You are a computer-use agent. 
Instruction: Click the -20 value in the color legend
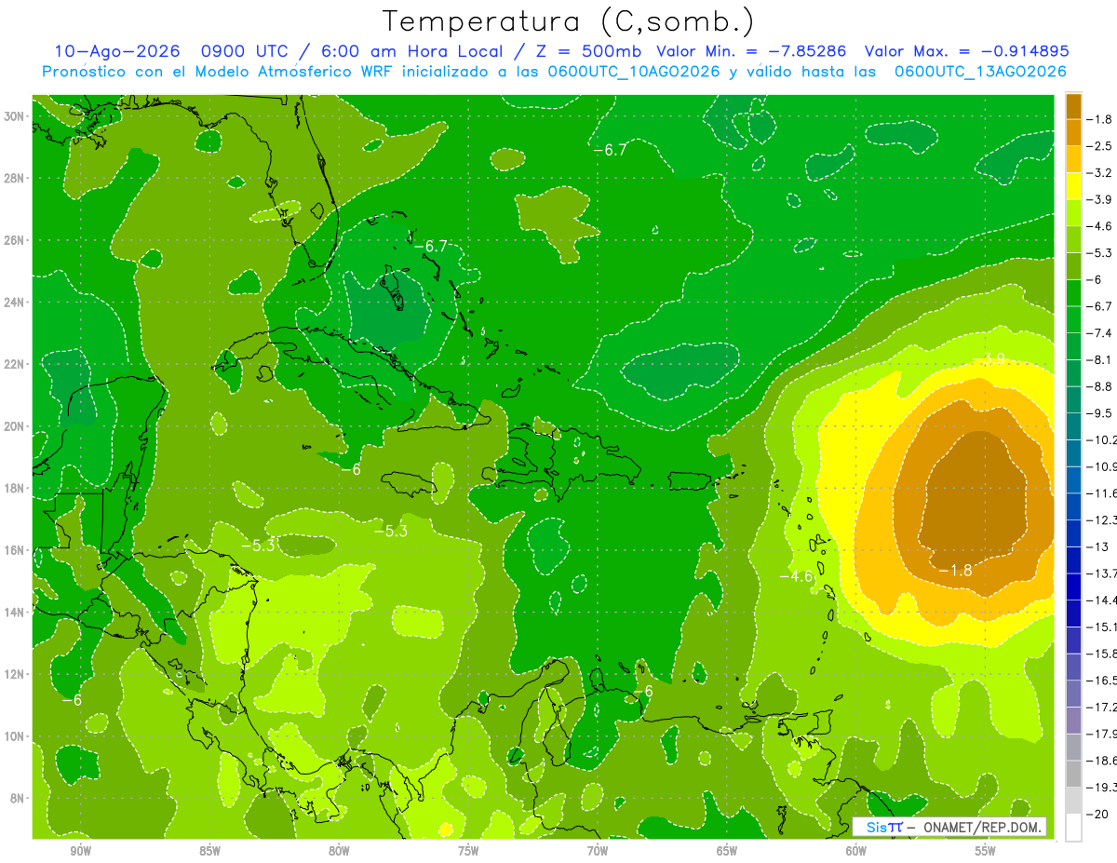(1098, 814)
